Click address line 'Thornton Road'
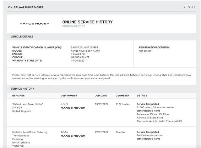 [21, 135]
